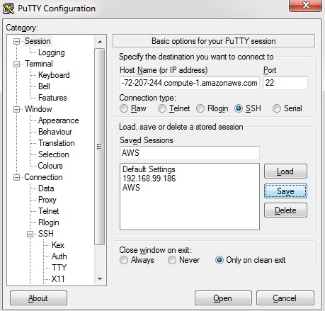Image resolution: width=325 pixels, height=311 pixels.
Task: Open the Auth category
Action: (59, 256)
